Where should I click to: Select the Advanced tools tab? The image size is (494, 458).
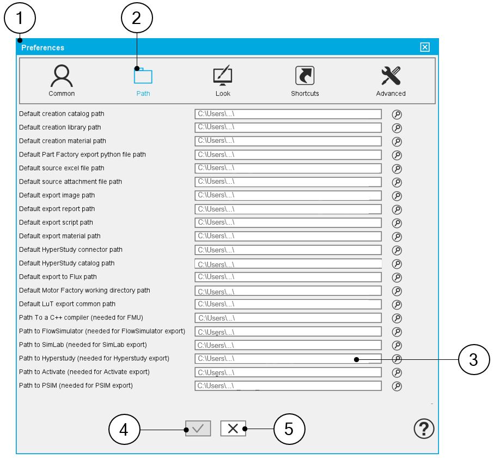(391, 81)
